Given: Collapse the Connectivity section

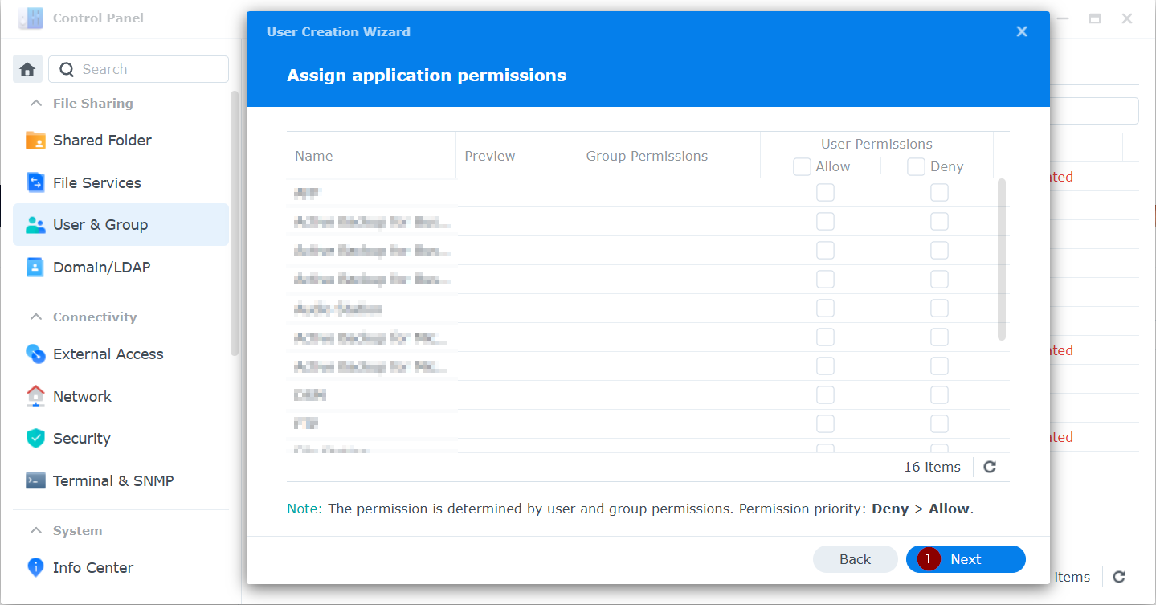Looking at the screenshot, I should pos(36,317).
